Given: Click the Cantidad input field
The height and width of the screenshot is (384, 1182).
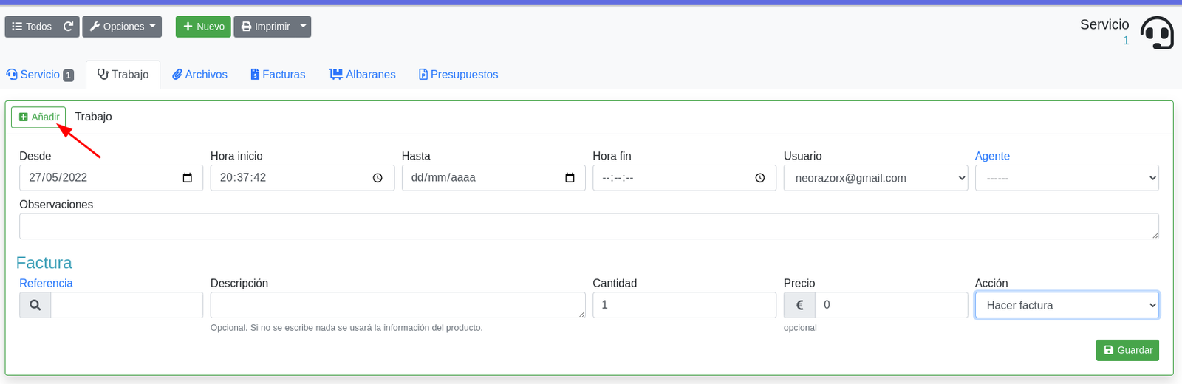Looking at the screenshot, I should coord(684,305).
